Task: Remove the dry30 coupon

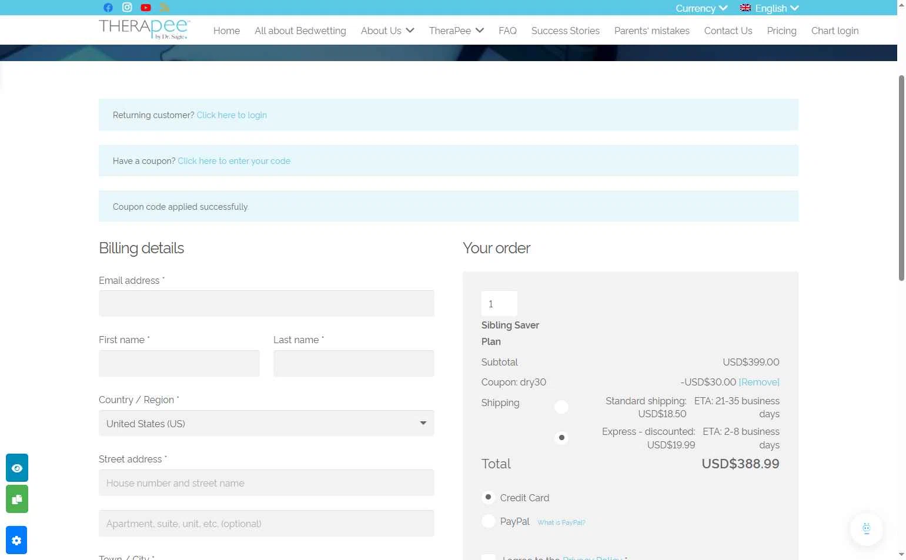Action: pyautogui.click(x=759, y=382)
